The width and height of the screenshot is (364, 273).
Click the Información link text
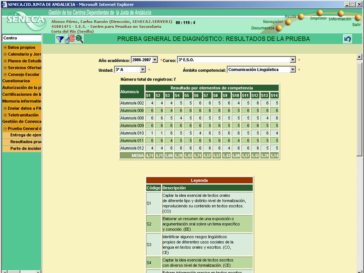click(x=340, y=19)
